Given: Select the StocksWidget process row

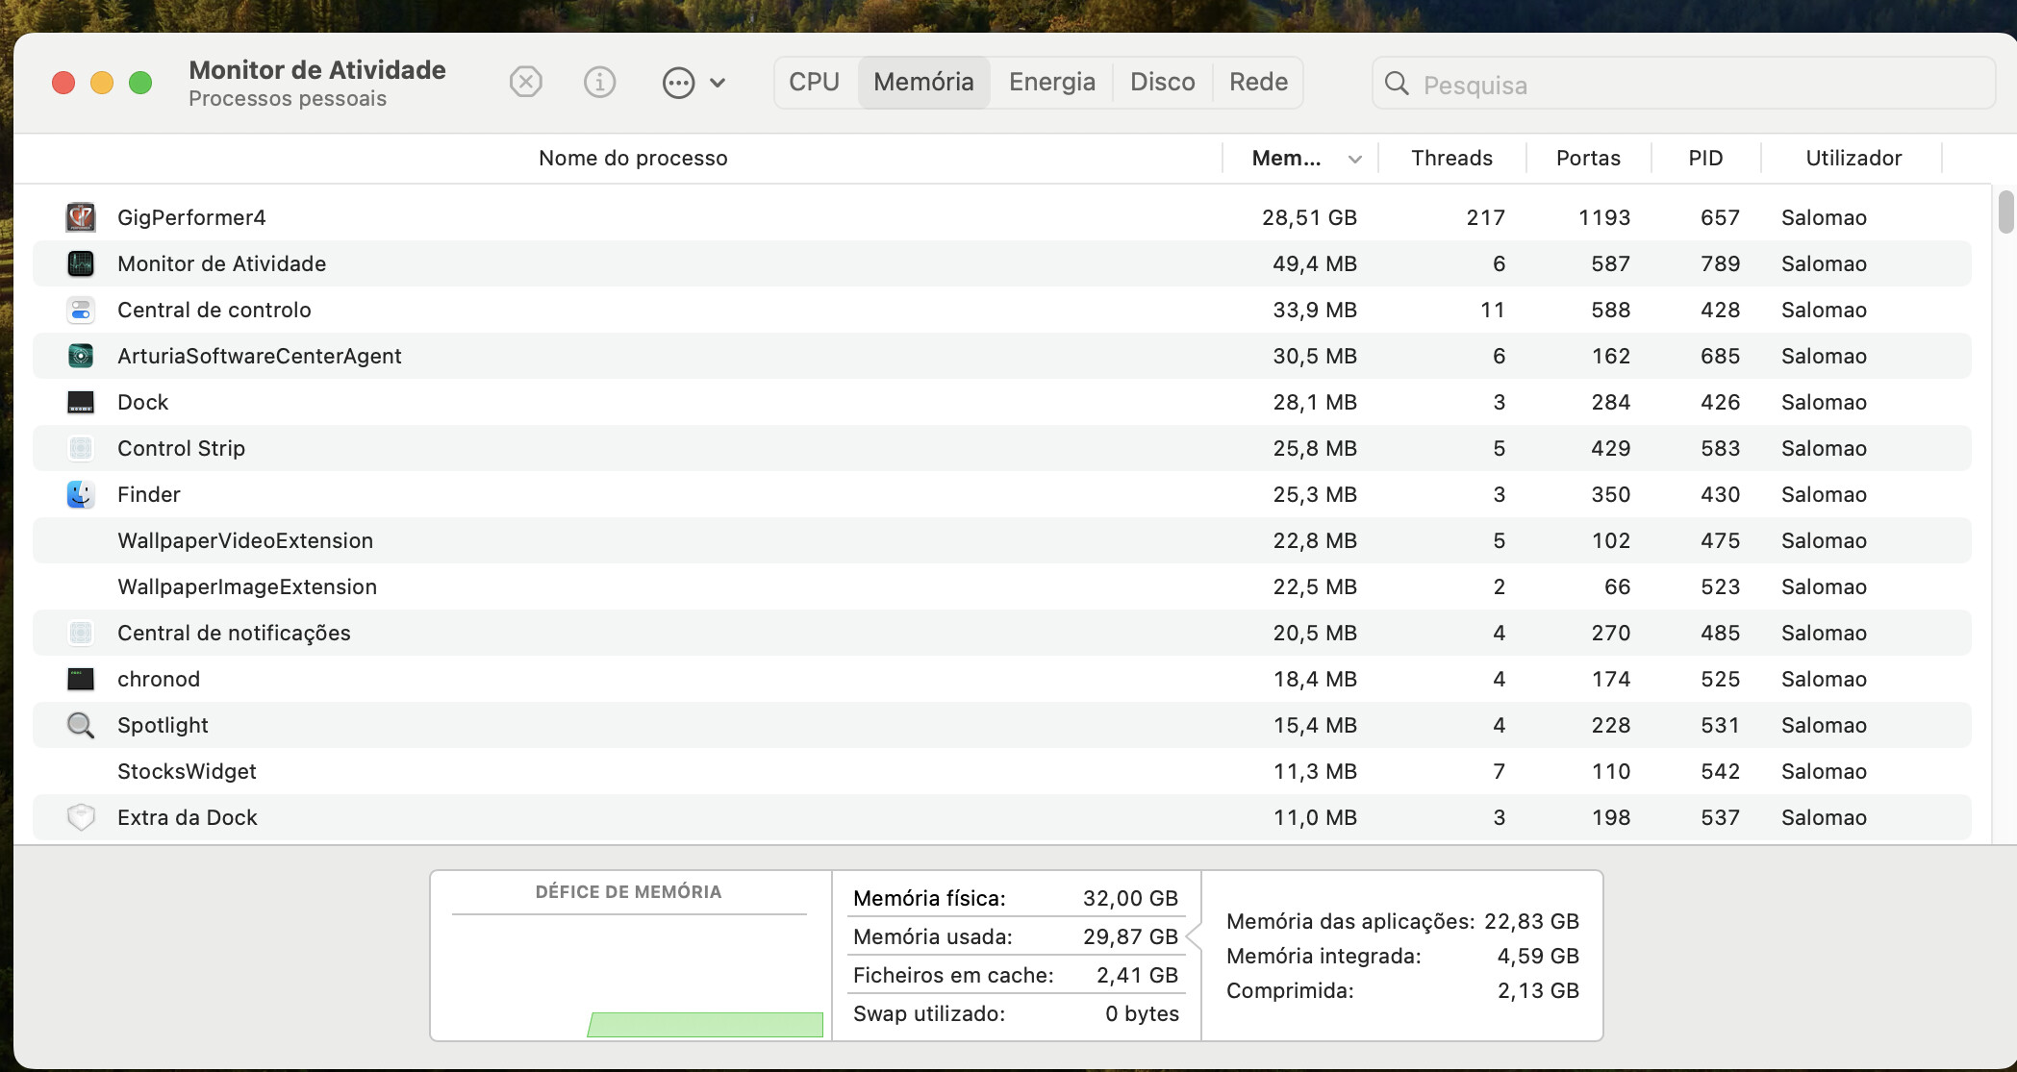Looking at the screenshot, I should 1002,771.
